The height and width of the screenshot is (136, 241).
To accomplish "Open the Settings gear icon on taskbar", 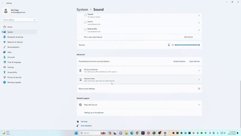I will pos(165,133).
